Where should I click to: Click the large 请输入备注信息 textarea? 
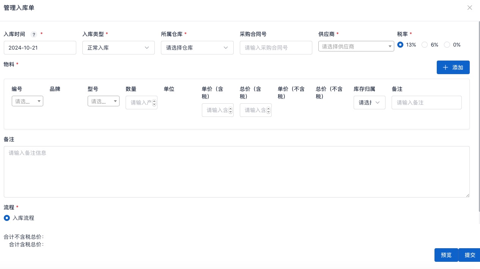(237, 172)
